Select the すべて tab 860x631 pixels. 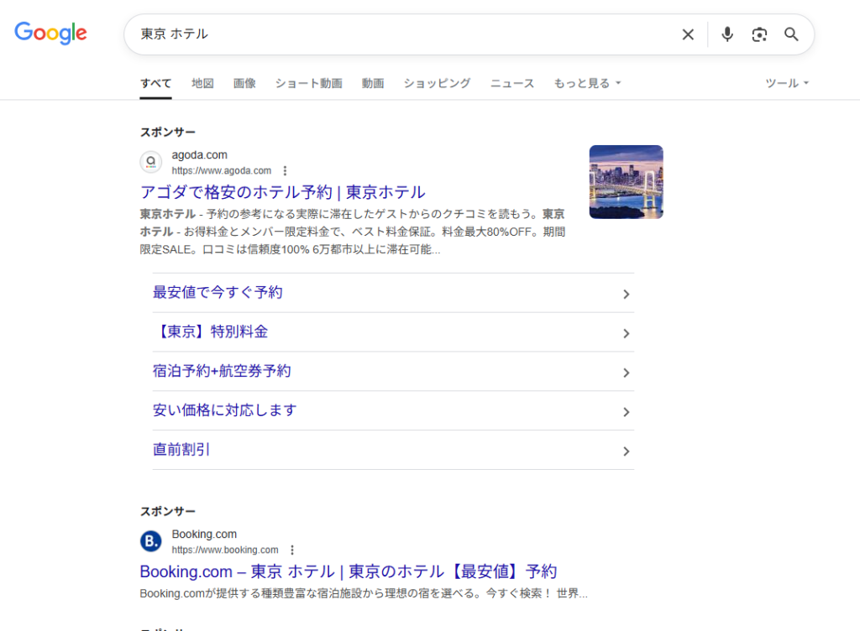pos(155,83)
